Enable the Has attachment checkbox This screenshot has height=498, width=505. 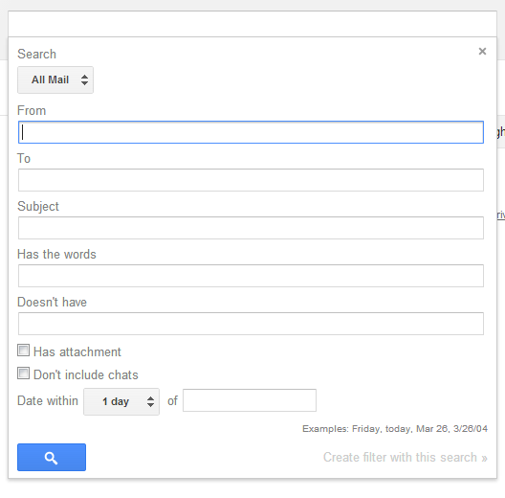tap(23, 351)
